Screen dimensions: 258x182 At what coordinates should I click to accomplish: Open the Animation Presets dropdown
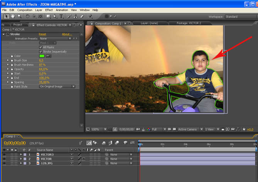55,39
